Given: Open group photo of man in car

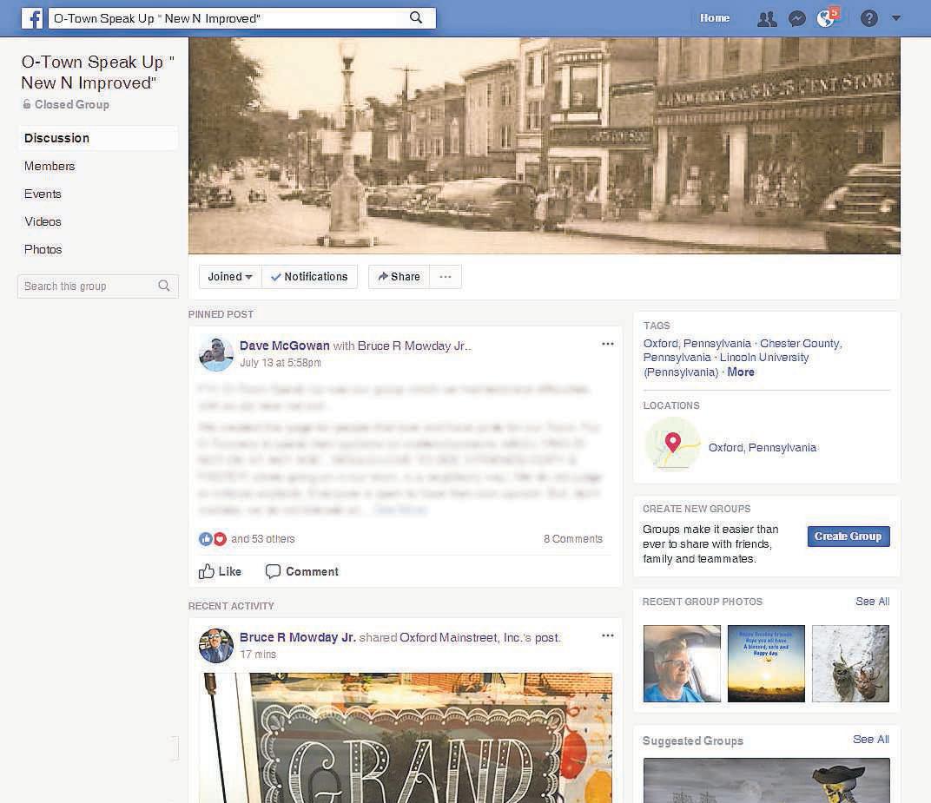Looking at the screenshot, I should [683, 663].
